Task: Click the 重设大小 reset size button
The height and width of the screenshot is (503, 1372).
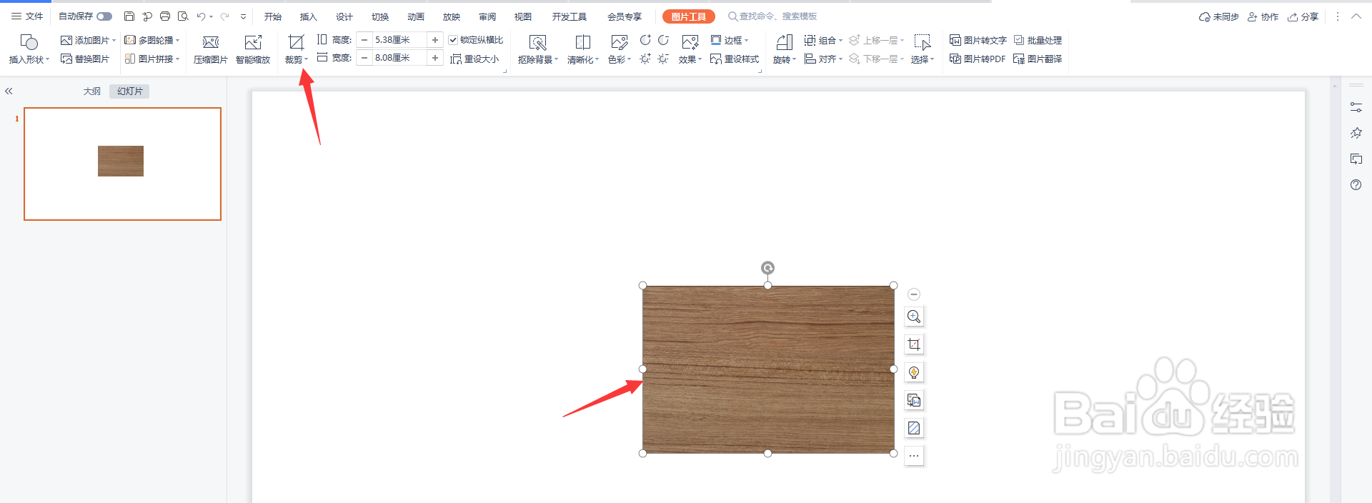Action: [x=474, y=59]
